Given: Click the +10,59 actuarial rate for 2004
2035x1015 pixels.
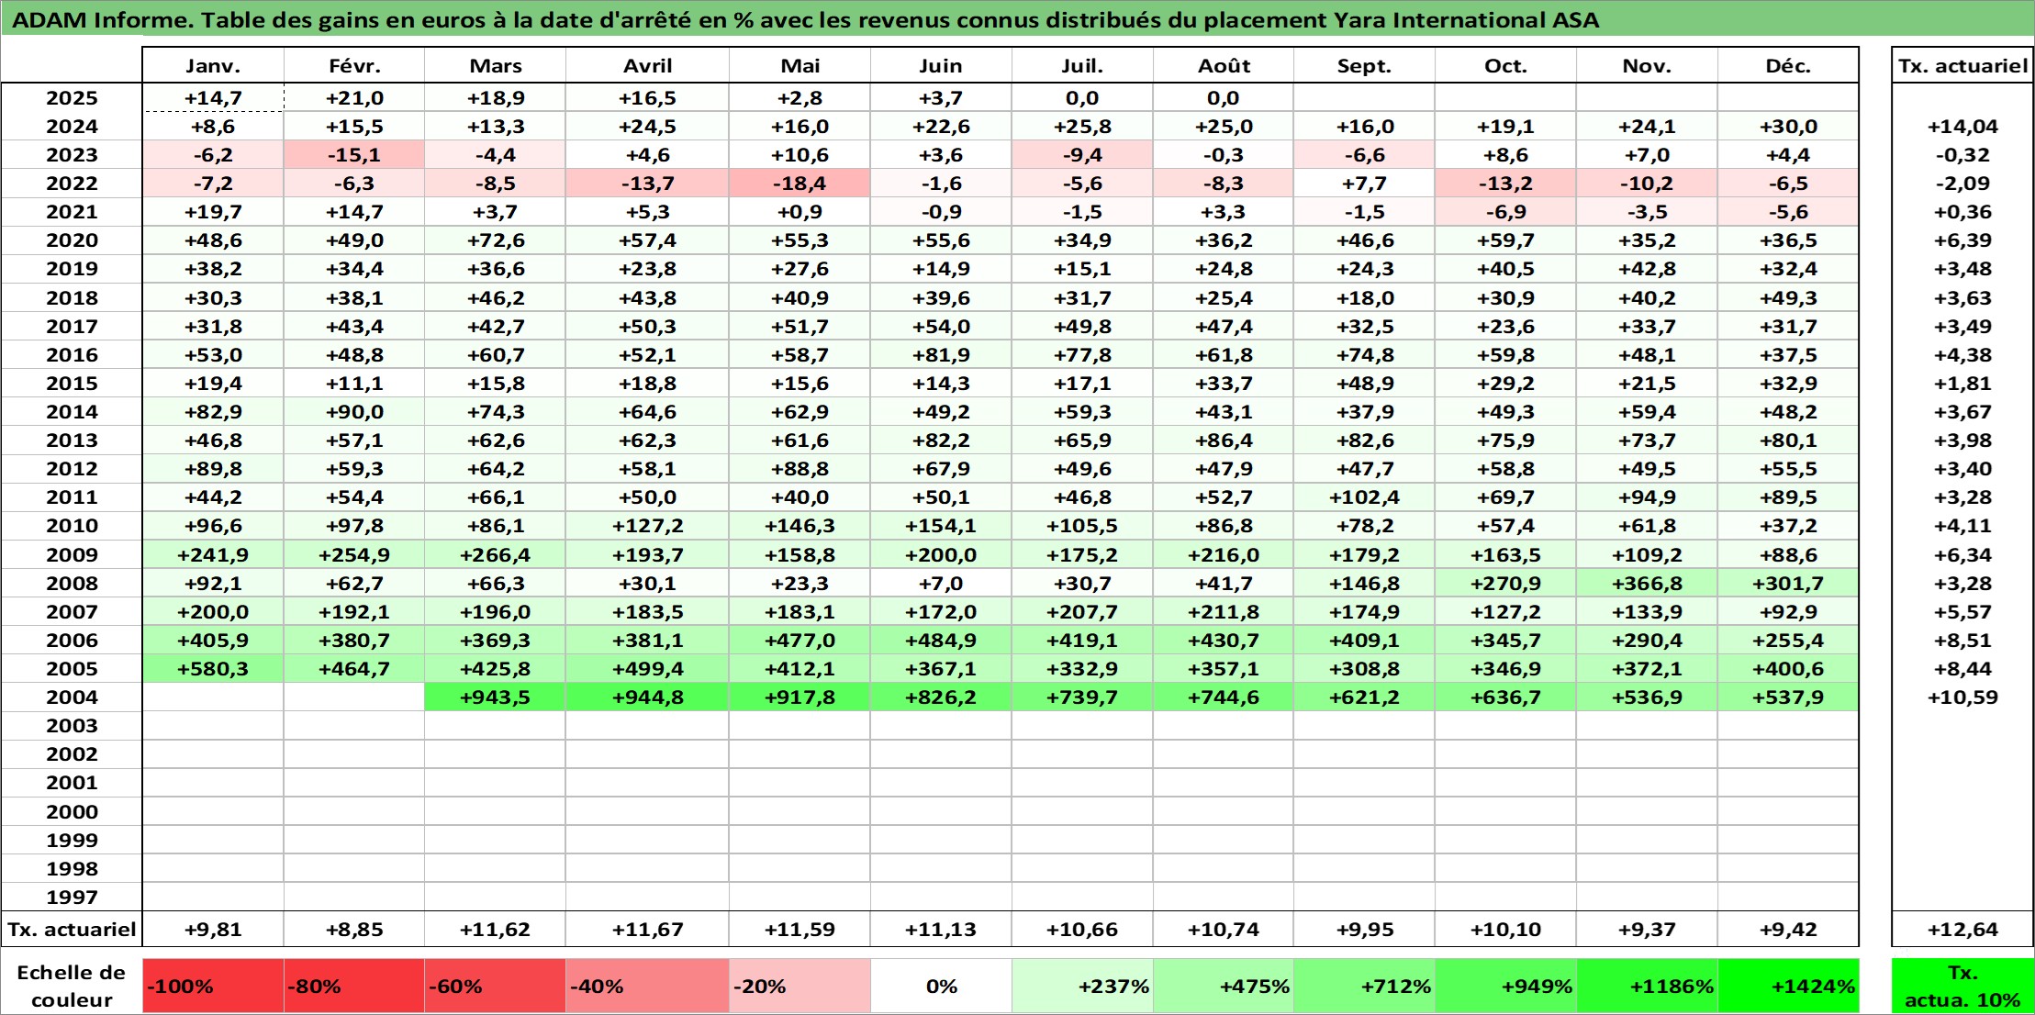Looking at the screenshot, I should [x=1962, y=697].
